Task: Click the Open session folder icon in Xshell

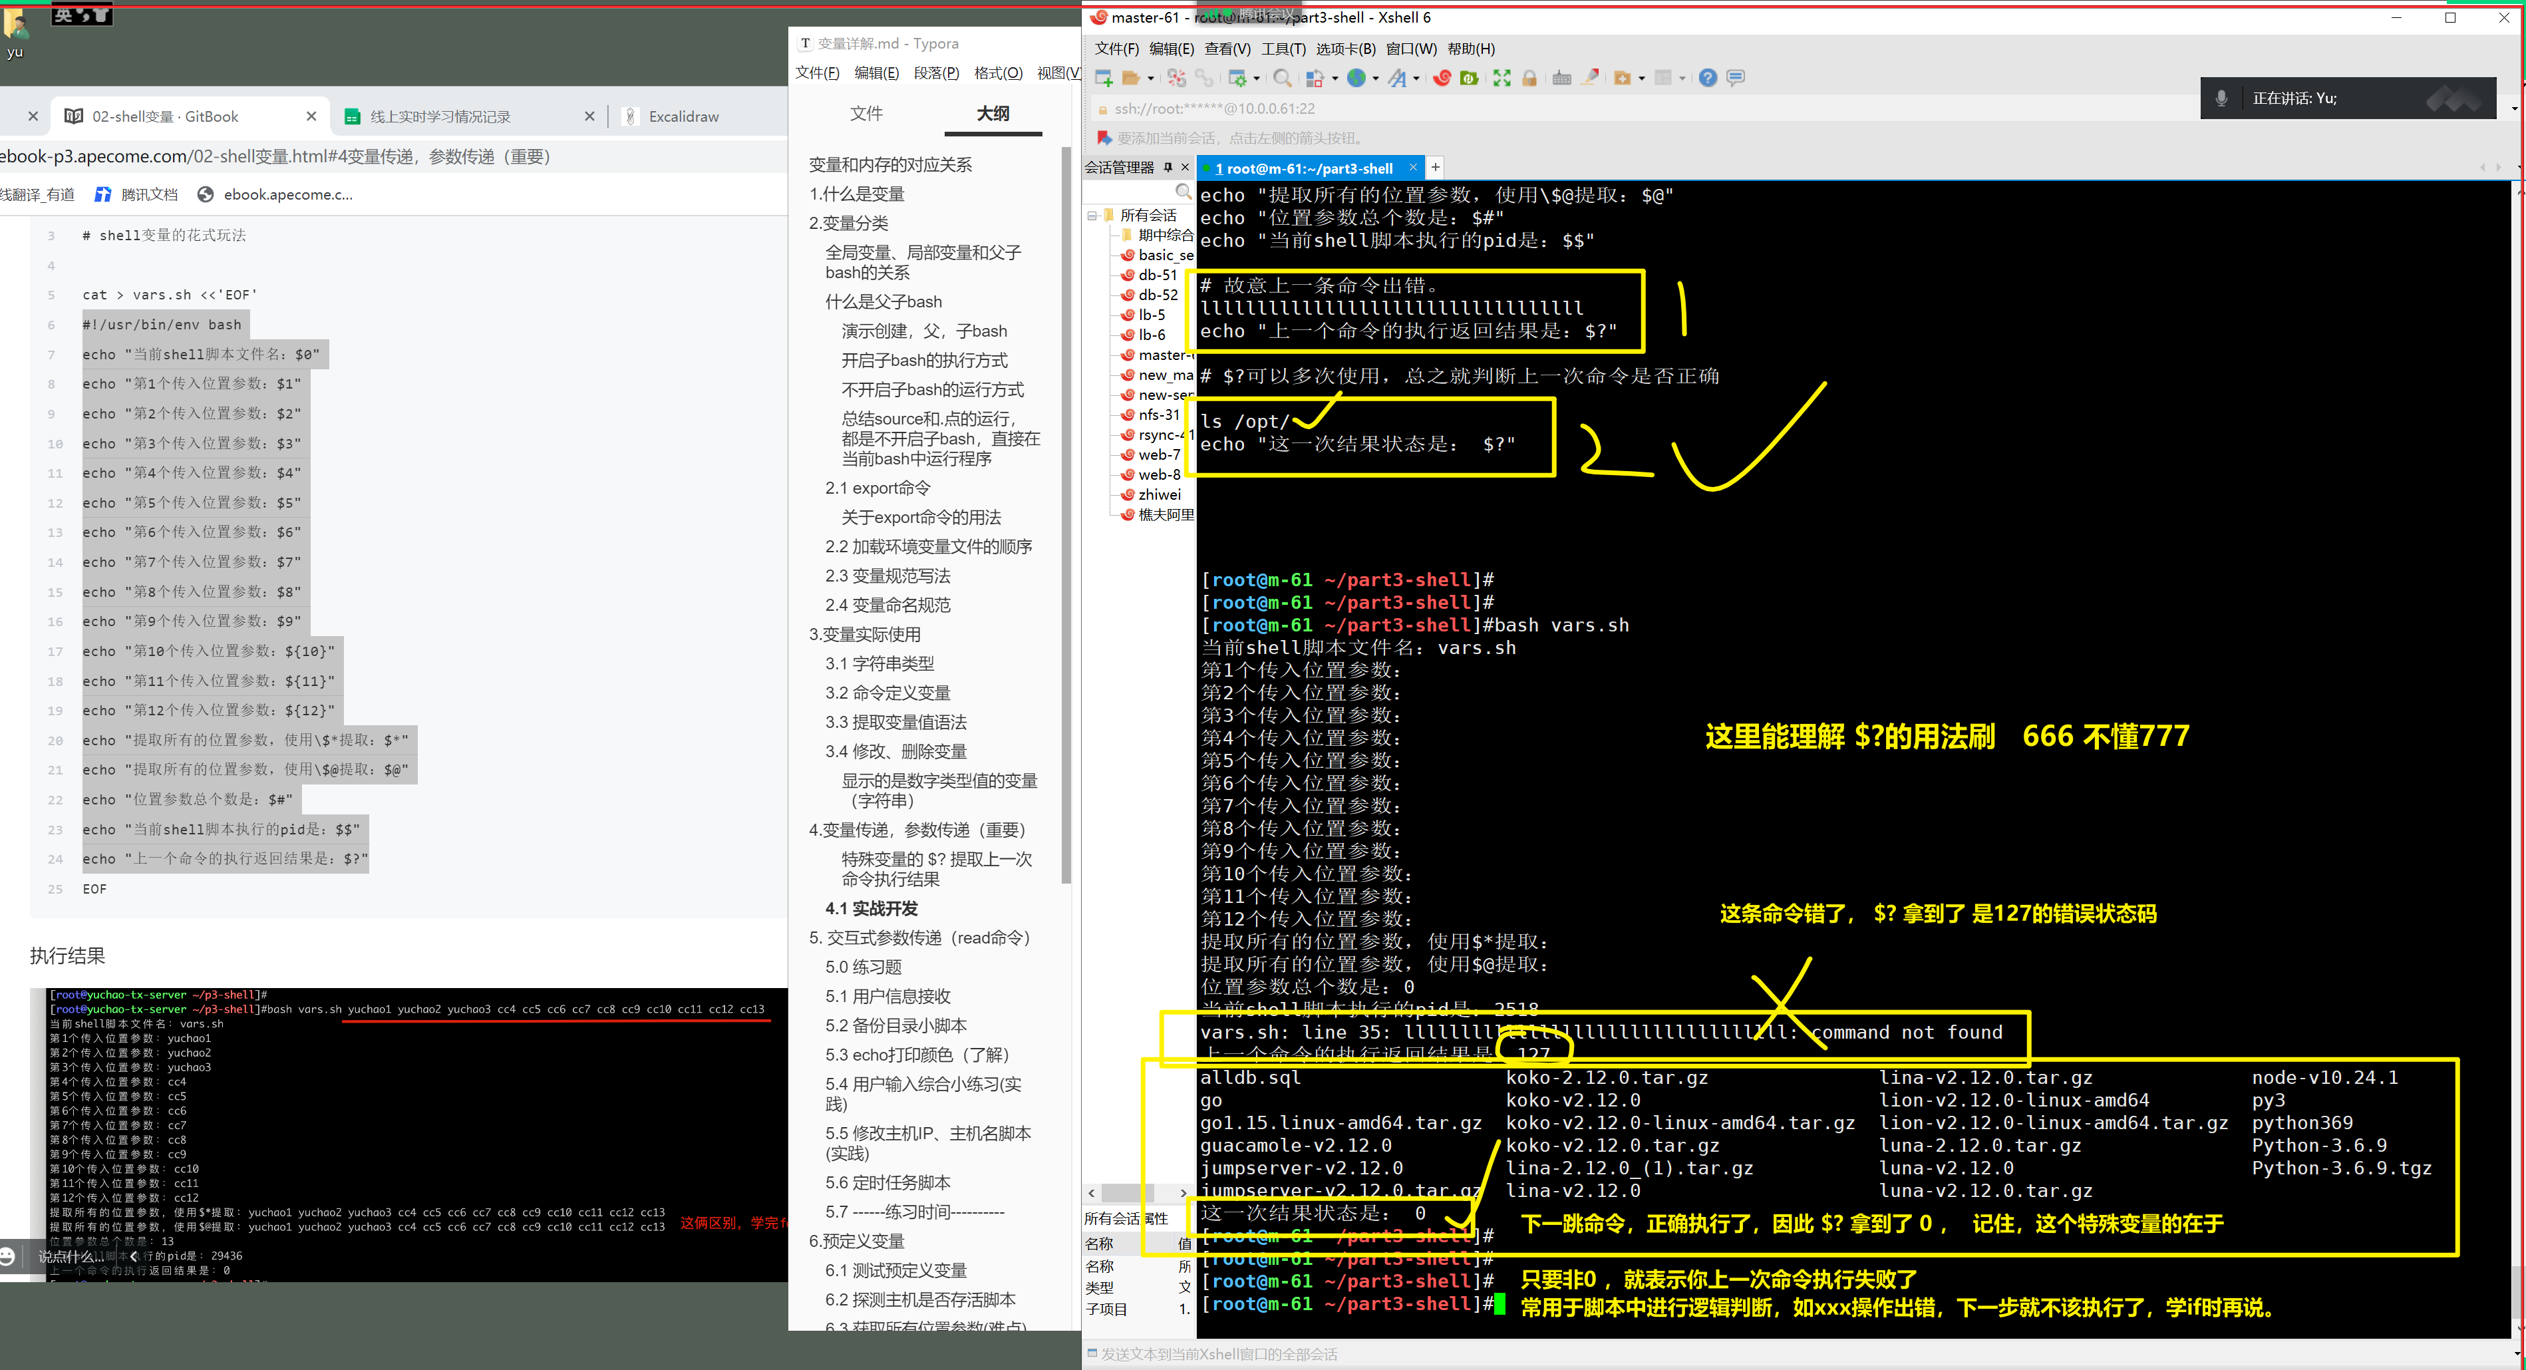Action: [1131, 79]
